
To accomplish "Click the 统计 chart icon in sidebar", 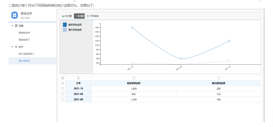I will click(16, 47).
